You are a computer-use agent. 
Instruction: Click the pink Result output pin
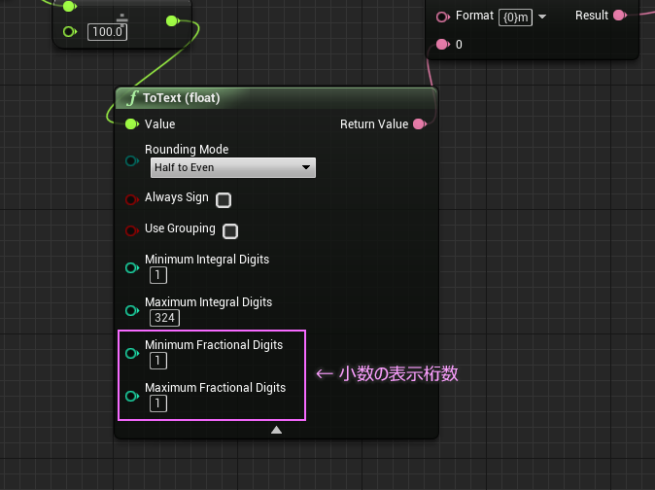coord(620,16)
